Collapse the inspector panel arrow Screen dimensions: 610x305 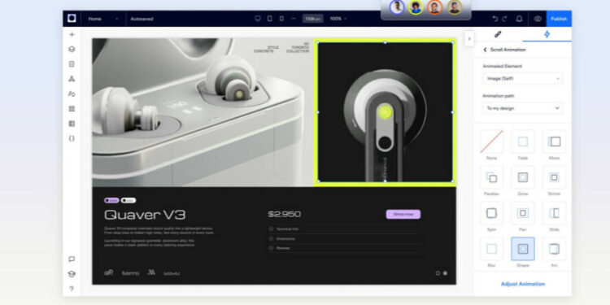point(469,38)
